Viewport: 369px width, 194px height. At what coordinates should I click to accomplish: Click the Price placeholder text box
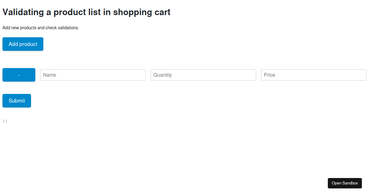[x=313, y=75]
